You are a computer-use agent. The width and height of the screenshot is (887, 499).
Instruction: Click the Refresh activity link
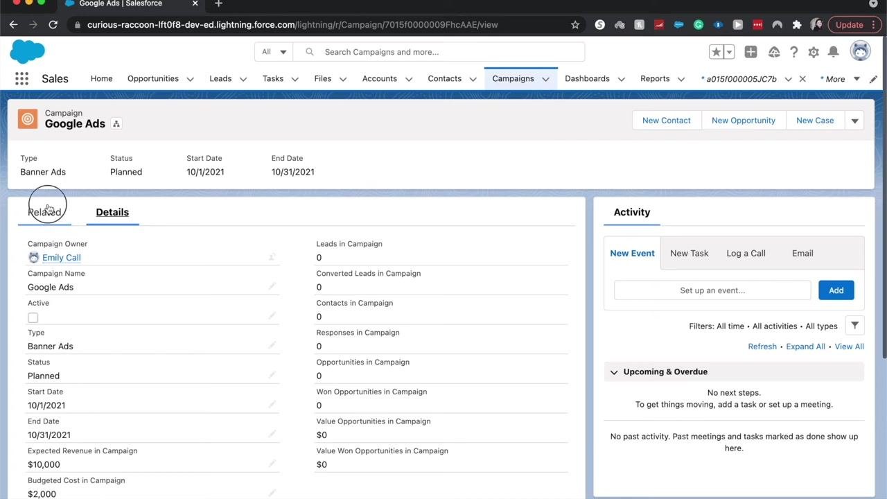pos(762,347)
